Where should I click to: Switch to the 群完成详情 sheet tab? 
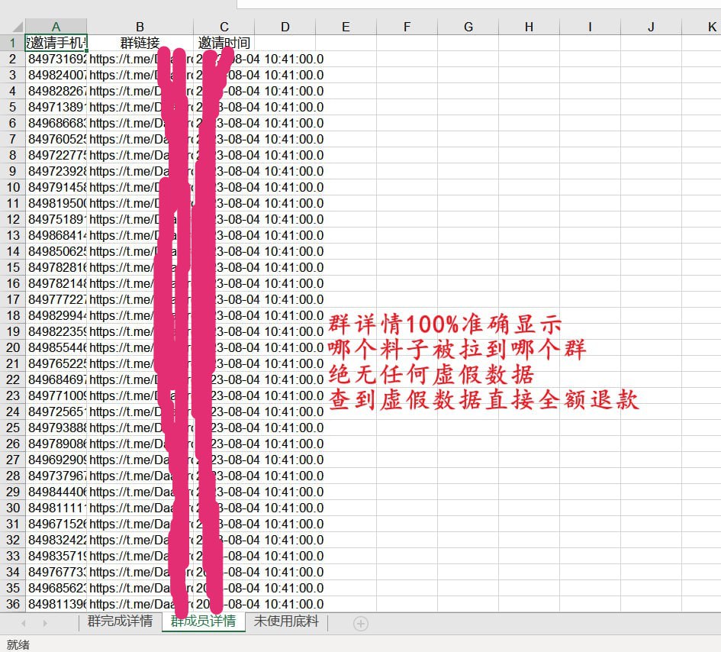coord(120,621)
